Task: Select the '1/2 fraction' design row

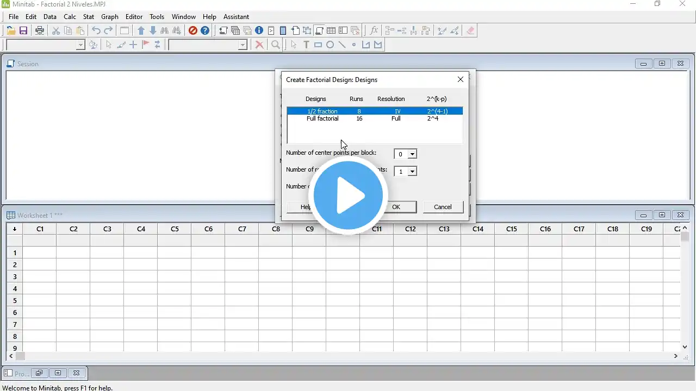Action: click(x=375, y=111)
